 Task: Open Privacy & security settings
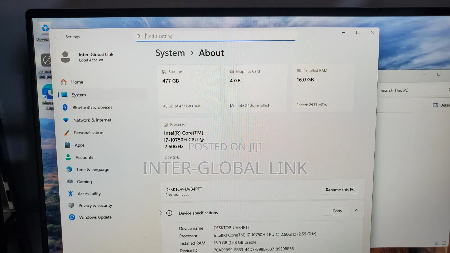click(x=95, y=205)
